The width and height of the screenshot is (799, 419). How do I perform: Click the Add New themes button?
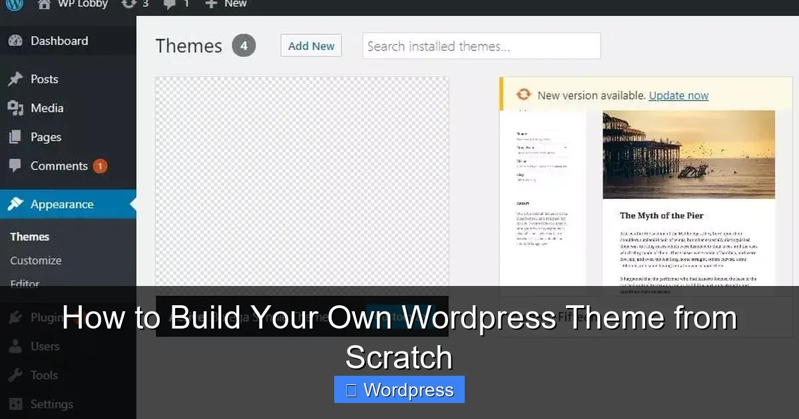[310, 45]
